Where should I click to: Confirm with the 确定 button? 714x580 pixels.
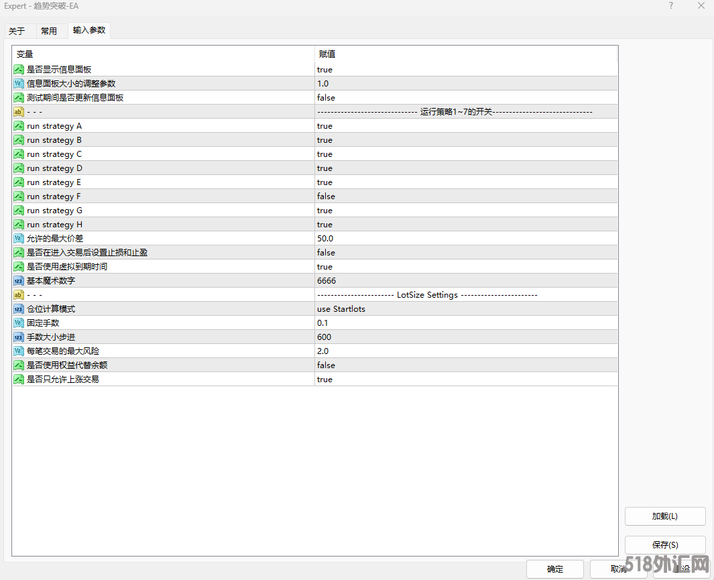[x=555, y=569]
